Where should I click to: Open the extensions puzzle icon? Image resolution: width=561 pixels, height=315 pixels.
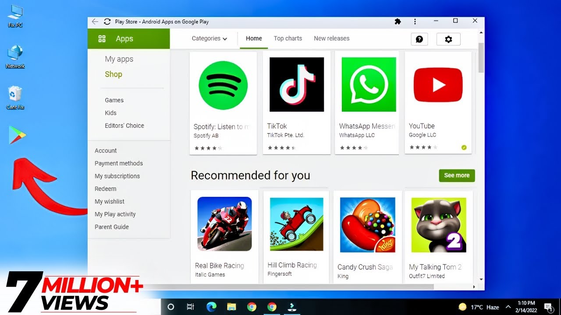[x=398, y=21]
